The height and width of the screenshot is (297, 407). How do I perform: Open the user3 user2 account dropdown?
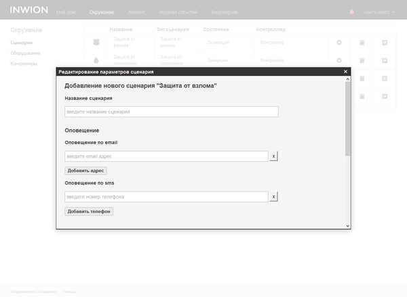point(379,12)
